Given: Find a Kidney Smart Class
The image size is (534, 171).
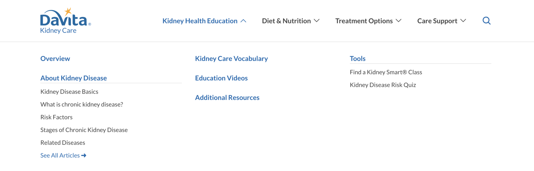Looking at the screenshot, I should (386, 72).
